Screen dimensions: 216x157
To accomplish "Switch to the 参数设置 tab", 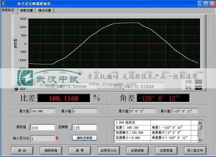I will click(26, 11).
